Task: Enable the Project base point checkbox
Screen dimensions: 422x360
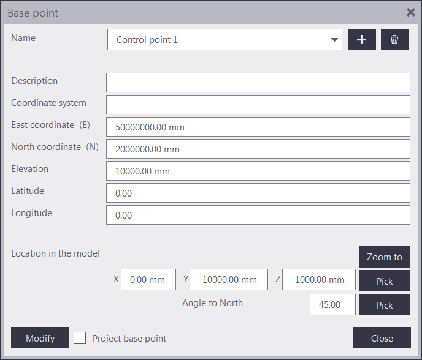Action: tap(80, 338)
